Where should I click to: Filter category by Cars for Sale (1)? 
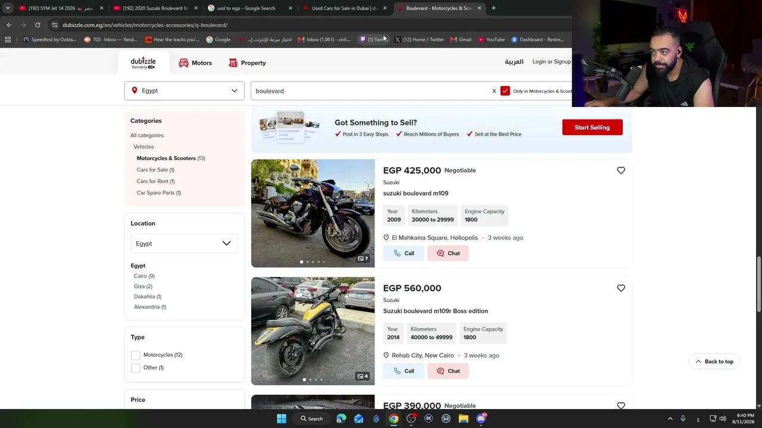point(155,170)
